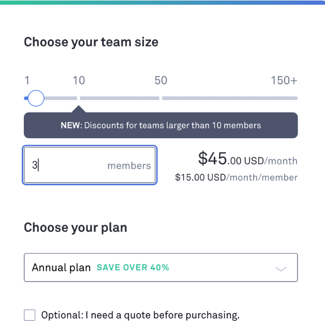This screenshot has width=325, height=321.
Task: Click the 1 label above the slider
Action: tap(27, 80)
